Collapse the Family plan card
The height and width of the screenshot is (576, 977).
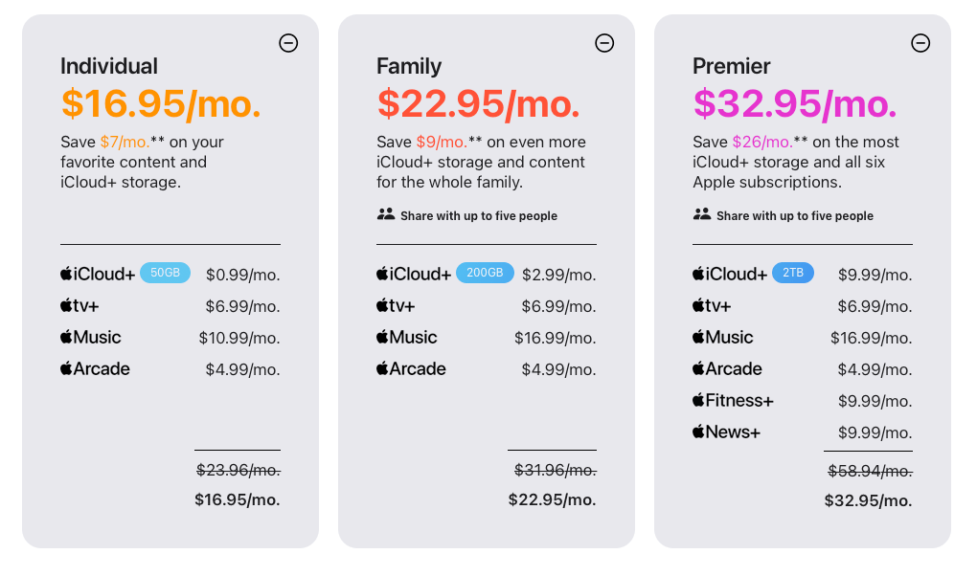point(604,43)
